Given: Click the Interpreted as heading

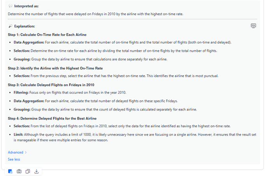Looking at the screenshot, I should (26, 7).
